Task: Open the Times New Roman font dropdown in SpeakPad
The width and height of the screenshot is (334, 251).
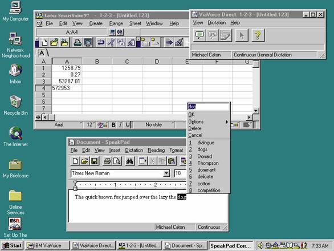Action: (x=166, y=173)
